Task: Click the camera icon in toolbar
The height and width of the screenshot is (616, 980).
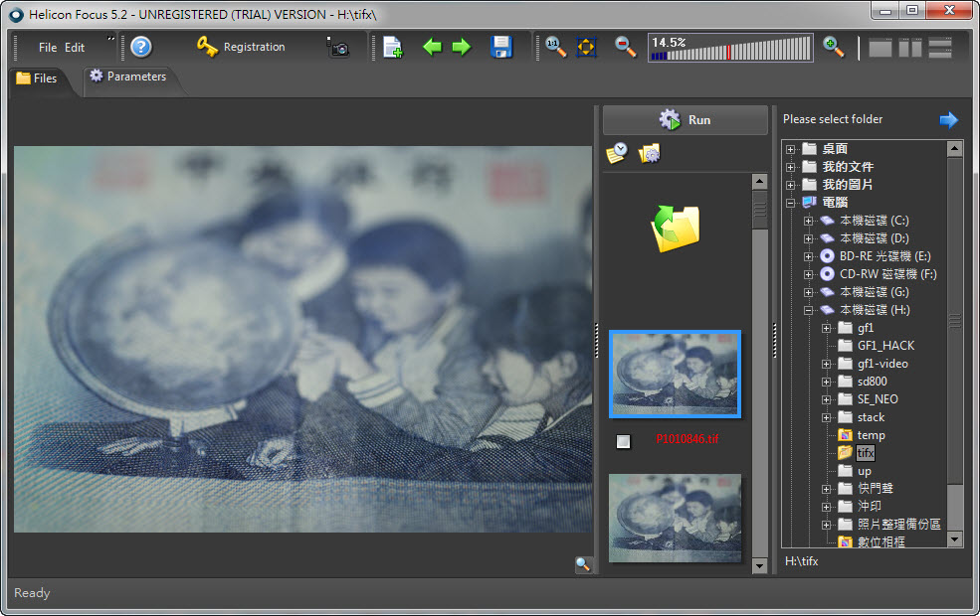Action: pyautogui.click(x=338, y=47)
